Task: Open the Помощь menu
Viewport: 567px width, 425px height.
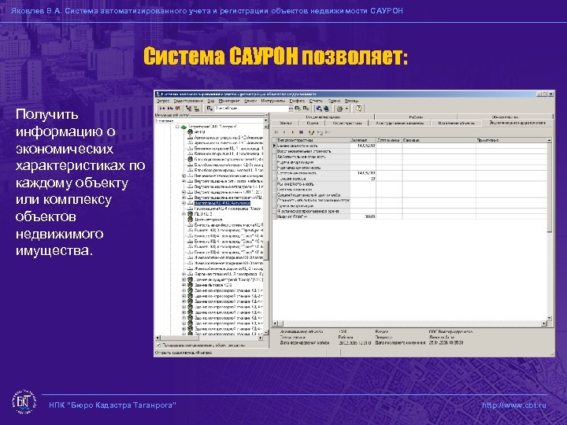Action: click(x=351, y=101)
